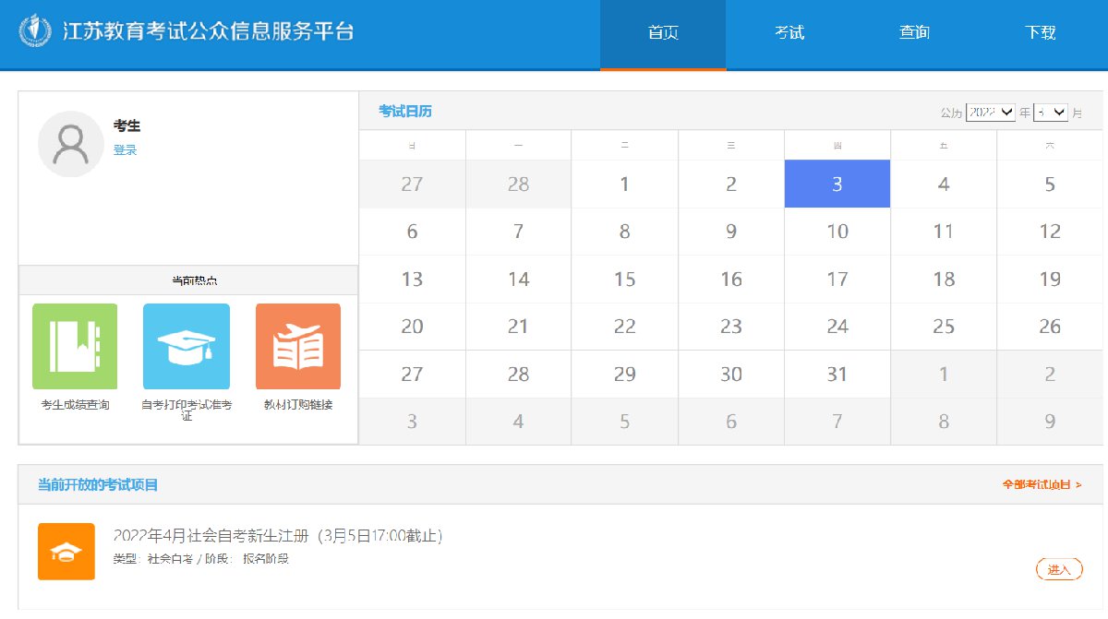Switch to the 首页 tab
Screen dimensions: 1108x619
pyautogui.click(x=663, y=33)
